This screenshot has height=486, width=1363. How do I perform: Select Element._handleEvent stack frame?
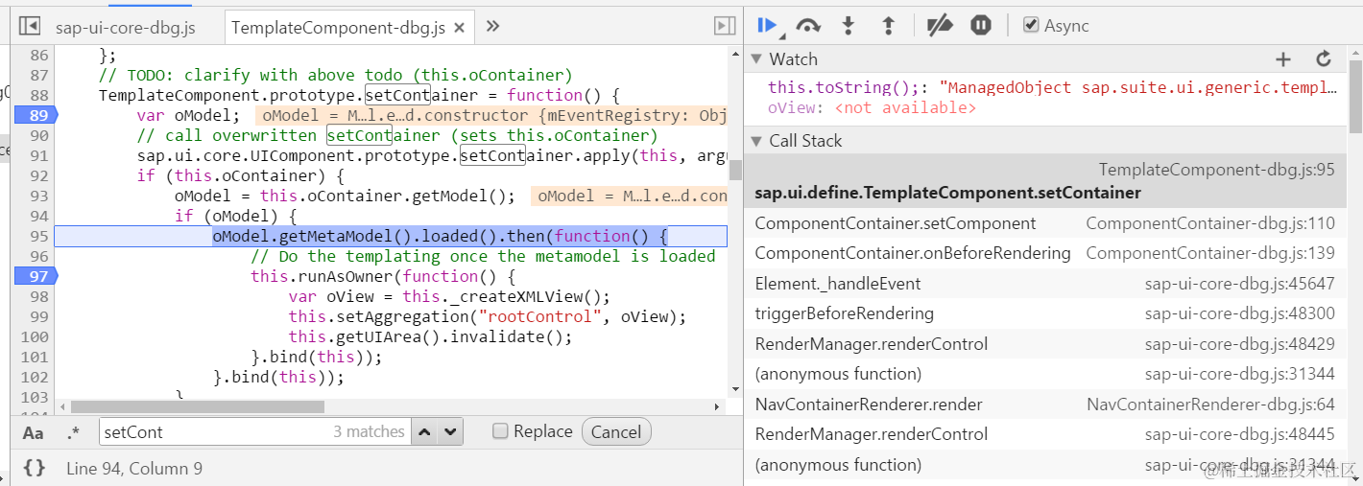coord(1045,284)
